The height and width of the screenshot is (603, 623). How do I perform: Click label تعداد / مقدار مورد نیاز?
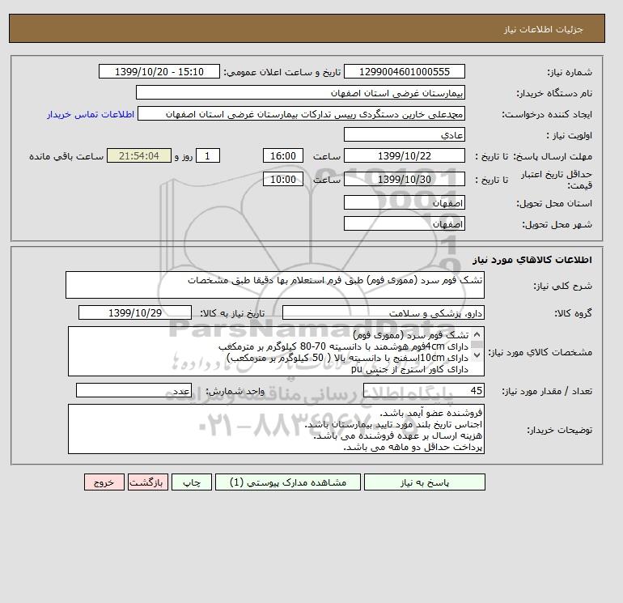tap(547, 392)
